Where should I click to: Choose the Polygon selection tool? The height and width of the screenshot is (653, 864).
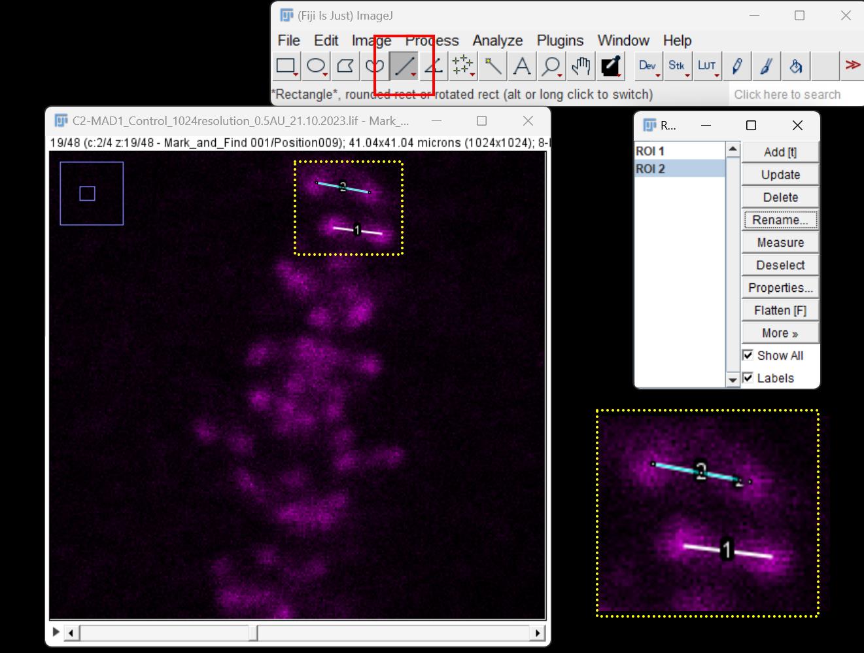click(x=345, y=65)
